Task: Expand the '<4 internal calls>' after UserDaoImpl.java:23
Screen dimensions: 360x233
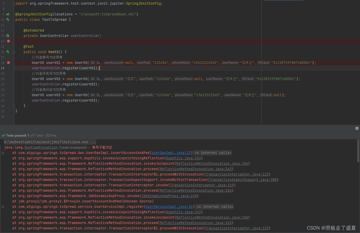Action: [x=213, y=153]
